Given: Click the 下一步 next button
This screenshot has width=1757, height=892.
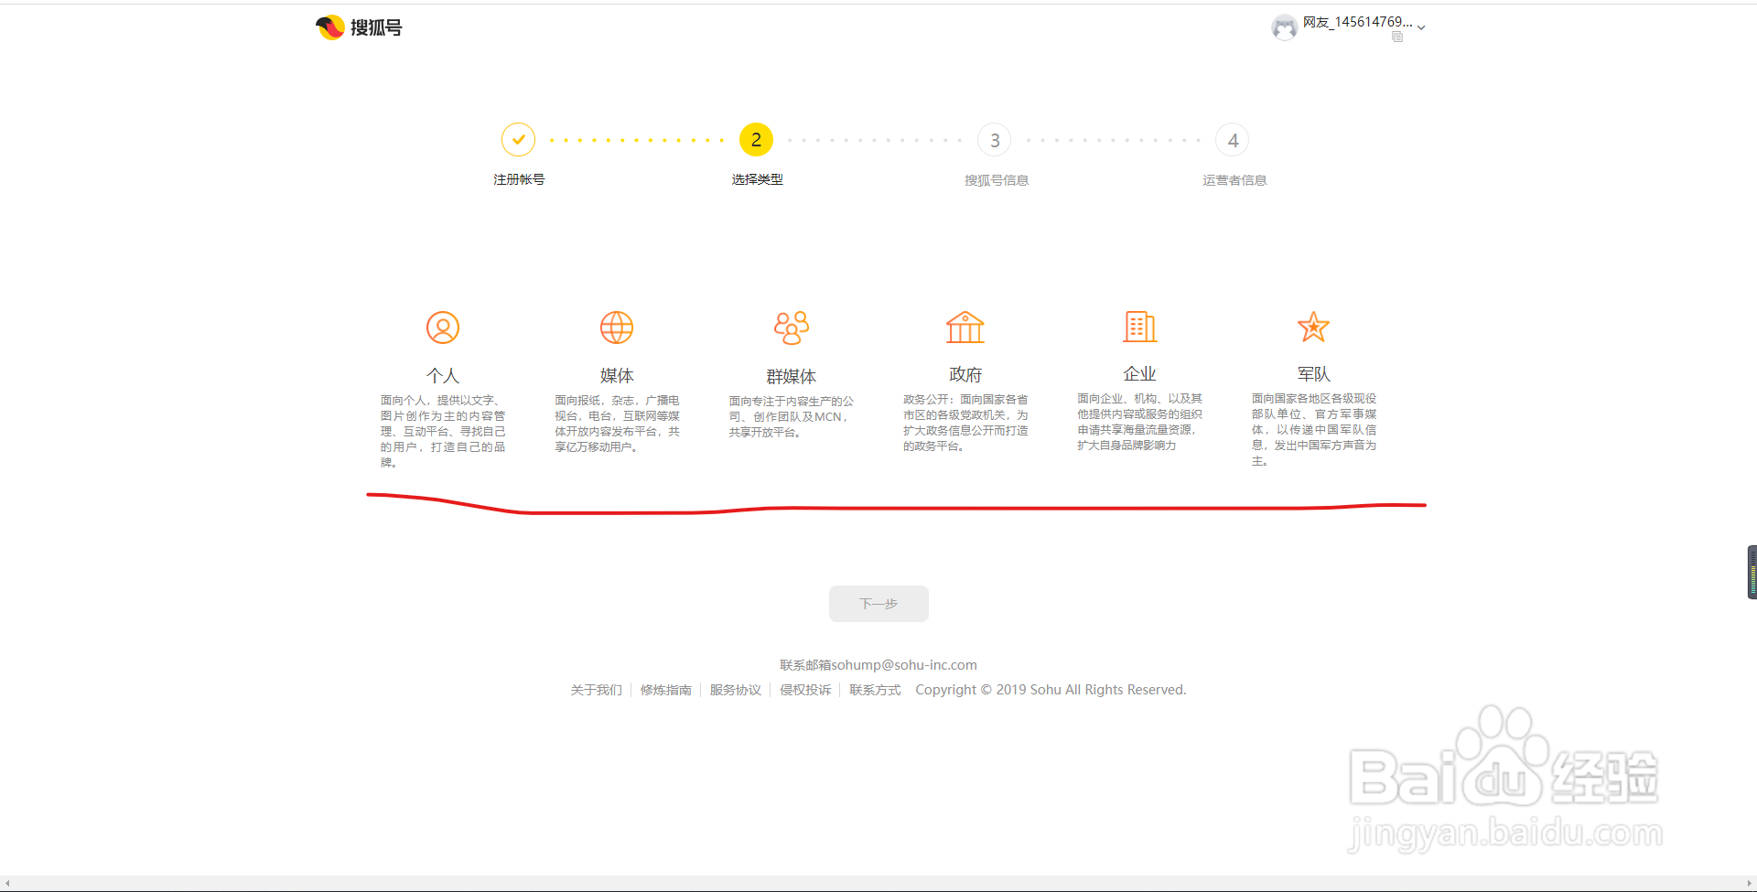Looking at the screenshot, I should coord(878,604).
